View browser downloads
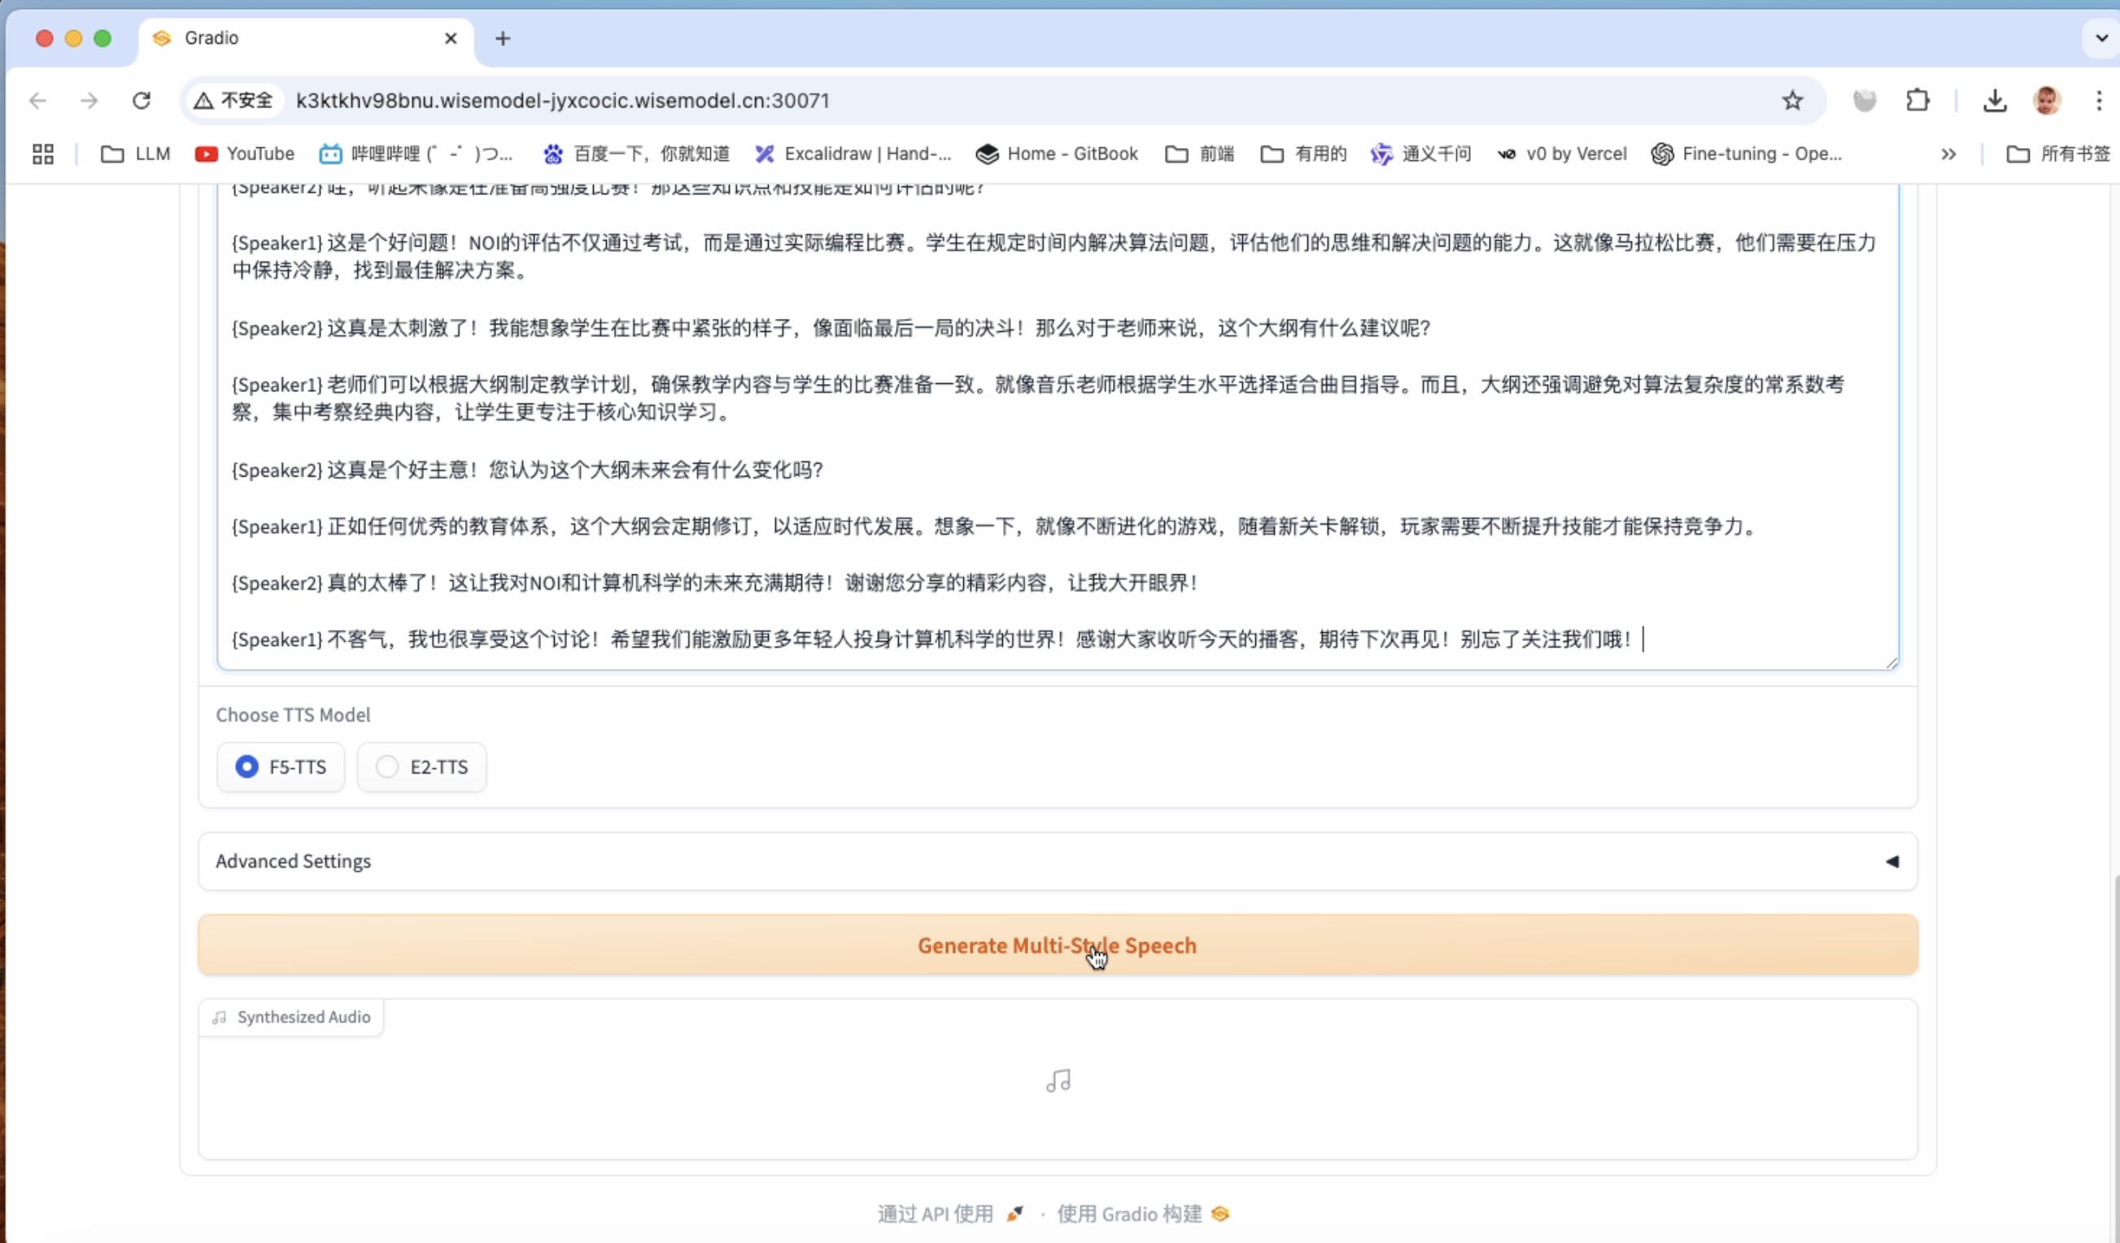This screenshot has height=1243, width=2120. pyautogui.click(x=1995, y=100)
